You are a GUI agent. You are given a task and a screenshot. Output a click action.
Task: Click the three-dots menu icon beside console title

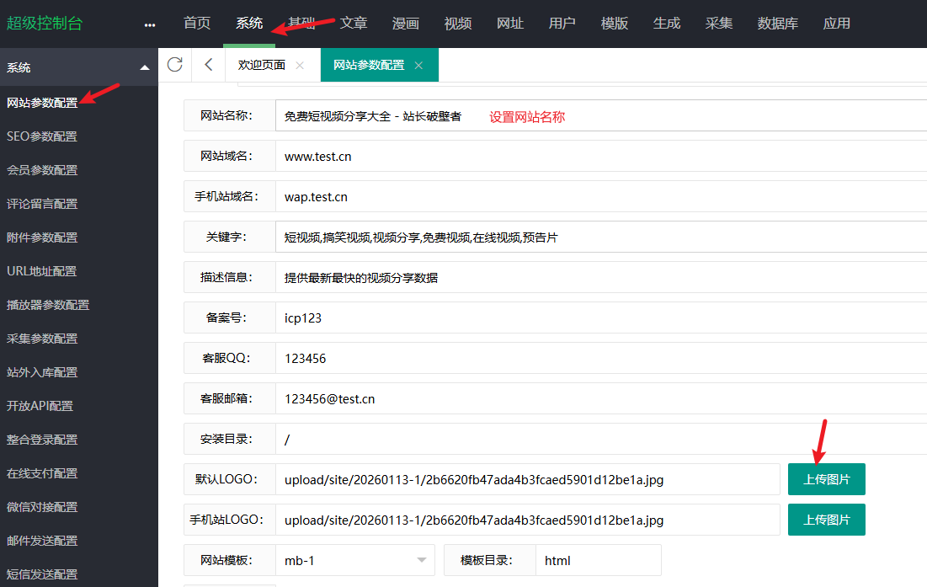[x=150, y=24]
